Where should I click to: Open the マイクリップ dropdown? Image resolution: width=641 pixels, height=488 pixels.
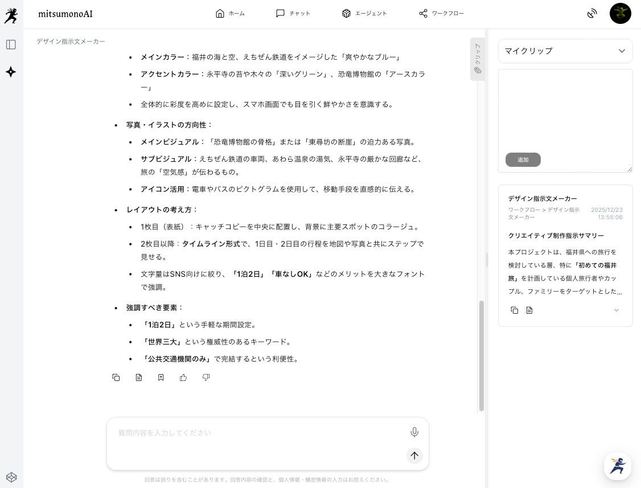(x=565, y=51)
